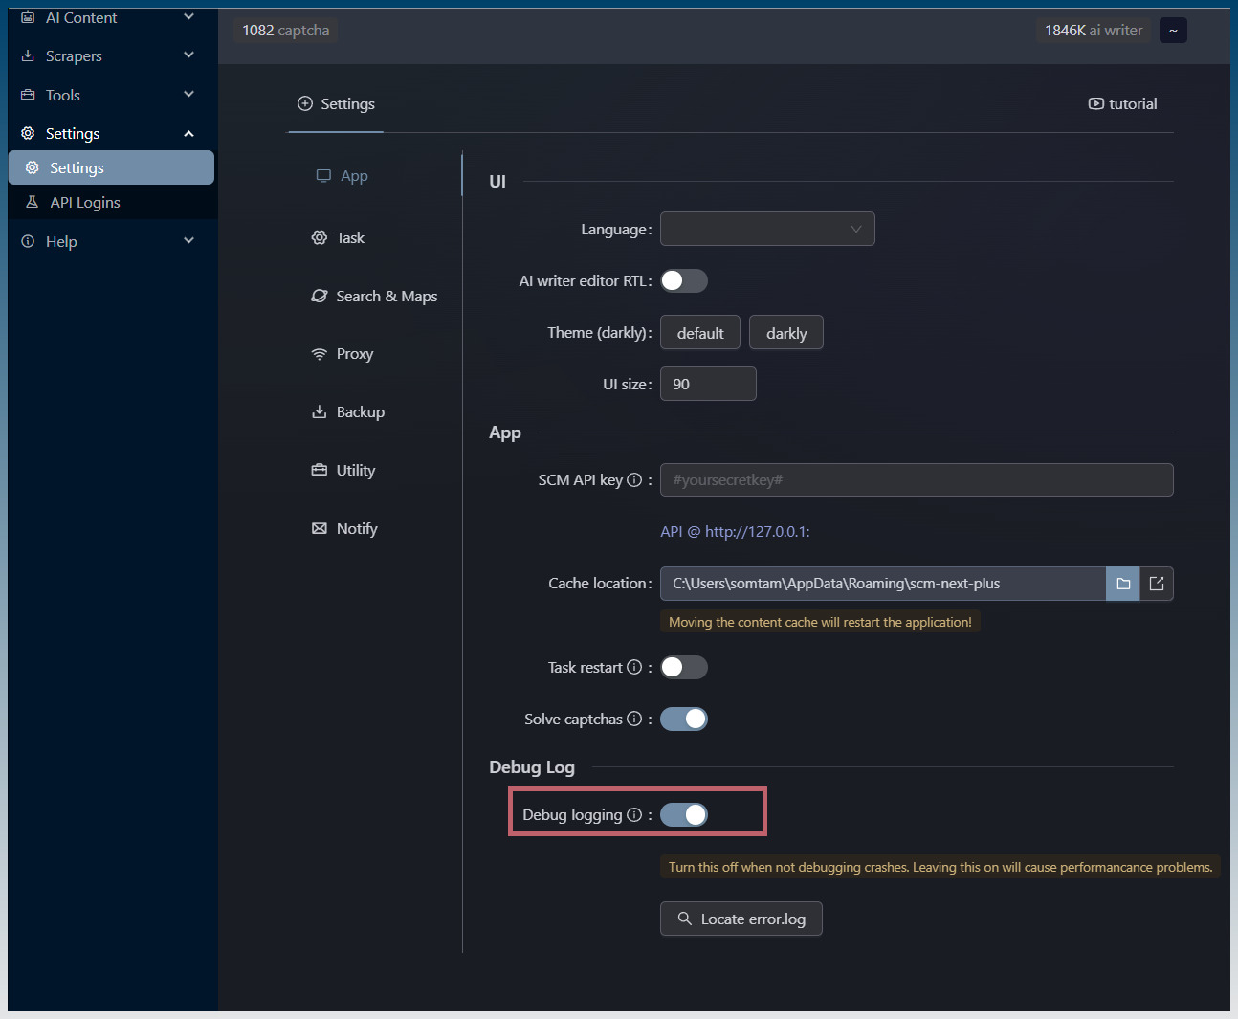The height and width of the screenshot is (1019, 1238).
Task: Click the info icon next to Task restart
Action: coord(634,668)
